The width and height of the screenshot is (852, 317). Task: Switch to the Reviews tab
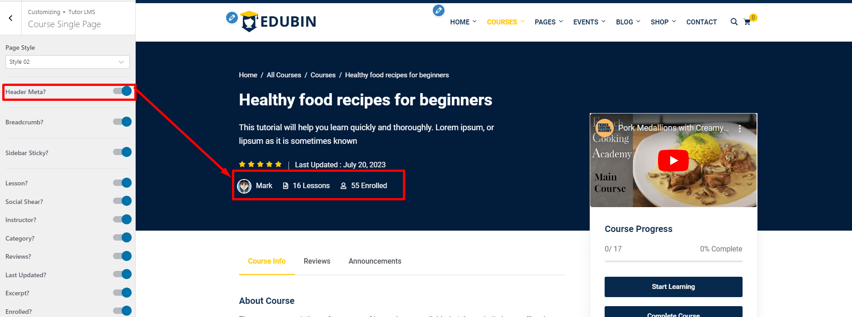point(317,261)
